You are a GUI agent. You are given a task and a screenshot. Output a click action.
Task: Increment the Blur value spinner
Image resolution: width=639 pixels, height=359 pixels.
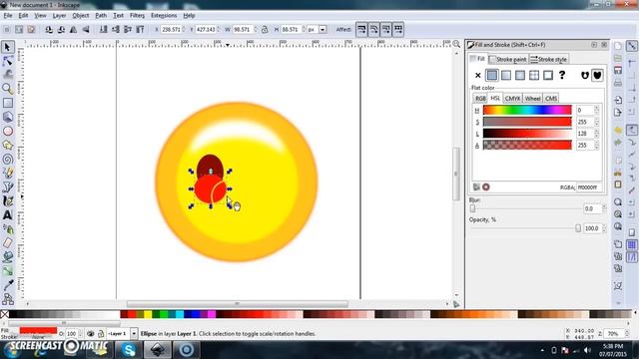[604, 206]
